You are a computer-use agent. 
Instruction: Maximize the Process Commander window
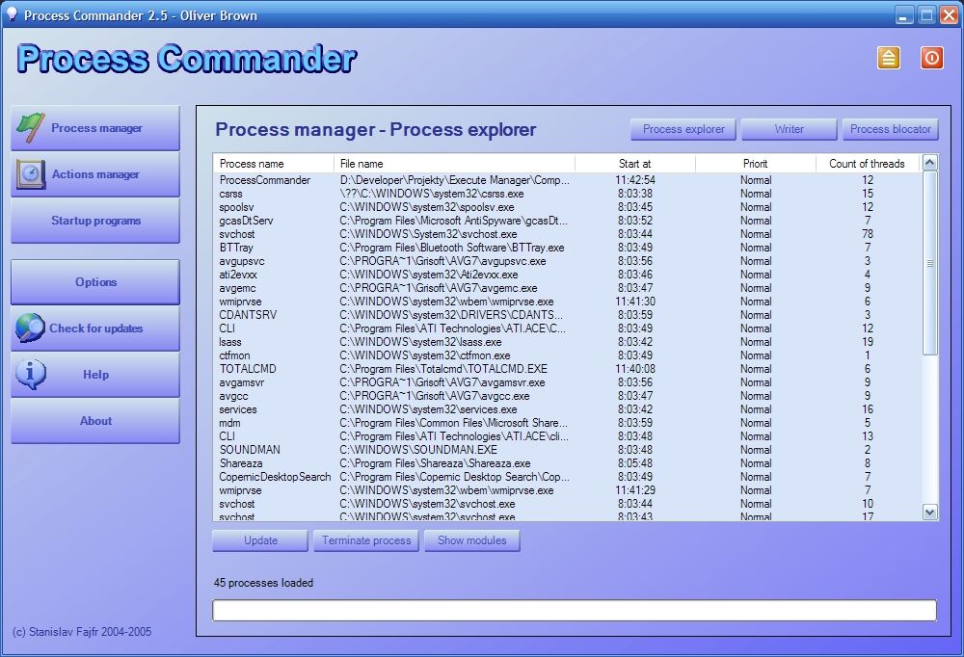[x=926, y=14]
